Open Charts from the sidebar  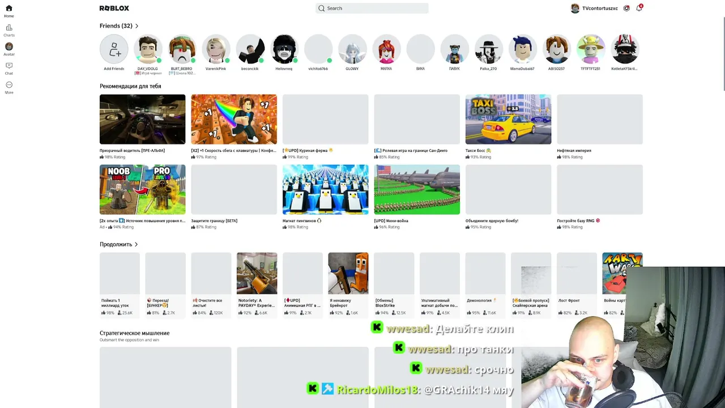point(9,30)
